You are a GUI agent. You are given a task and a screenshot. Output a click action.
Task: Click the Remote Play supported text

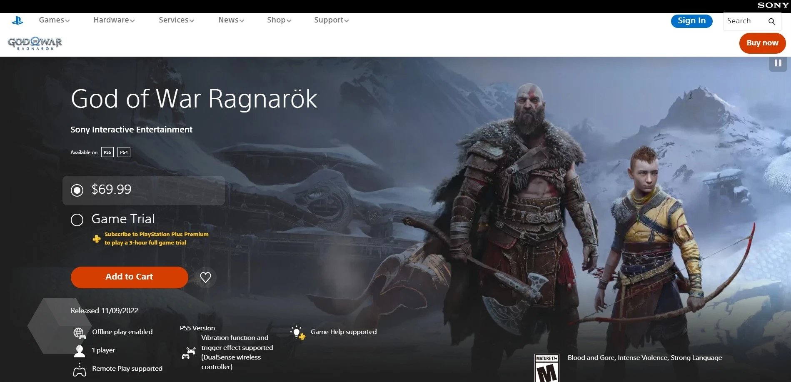click(x=127, y=369)
